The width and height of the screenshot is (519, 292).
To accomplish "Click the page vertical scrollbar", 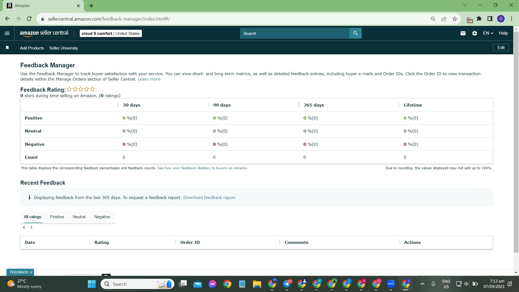I will 516,142.
